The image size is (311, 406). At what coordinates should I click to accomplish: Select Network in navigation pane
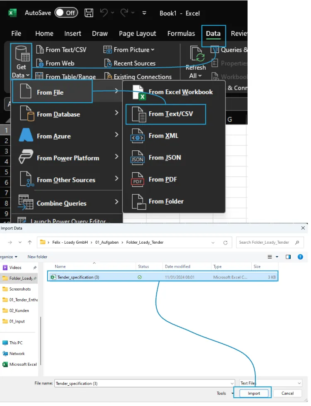tap(17, 353)
